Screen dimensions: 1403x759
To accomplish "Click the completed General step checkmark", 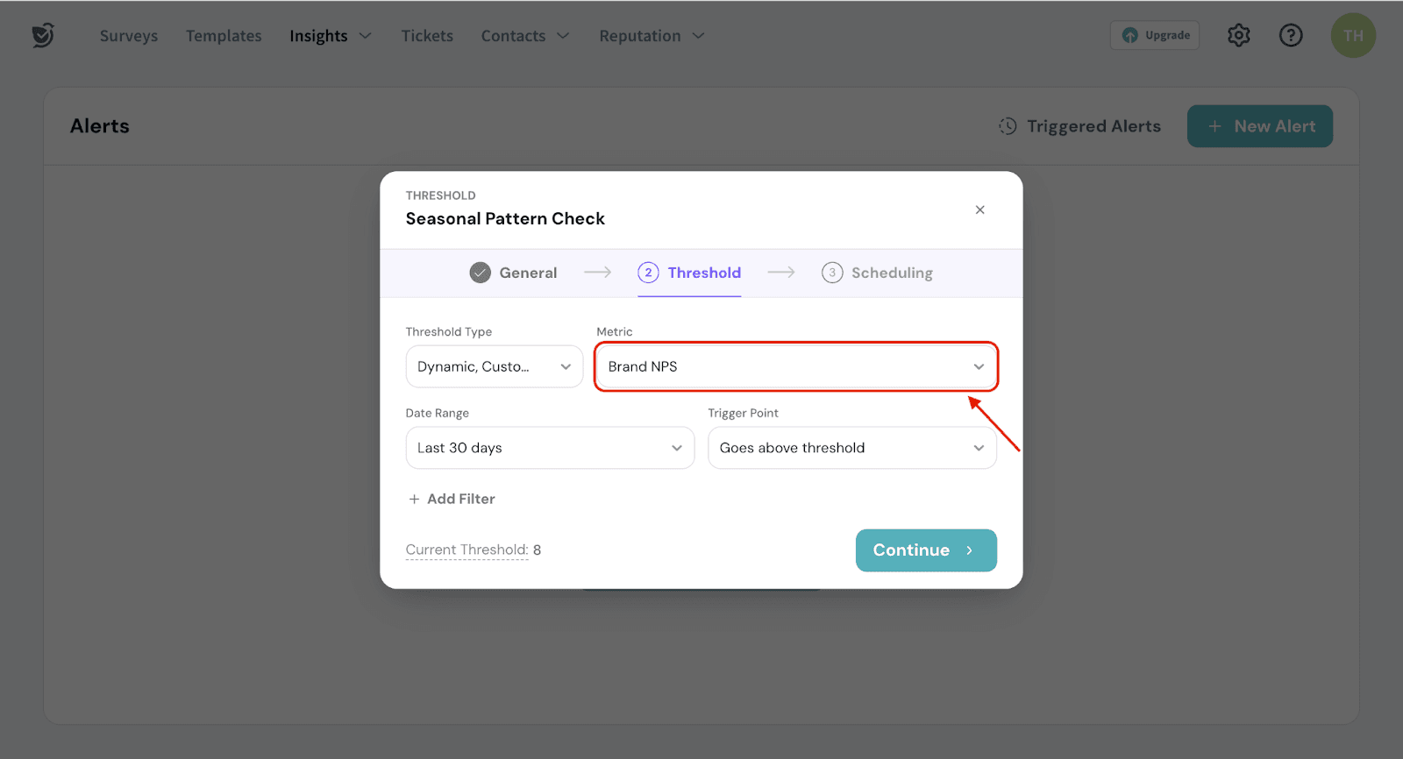I will click(x=480, y=273).
